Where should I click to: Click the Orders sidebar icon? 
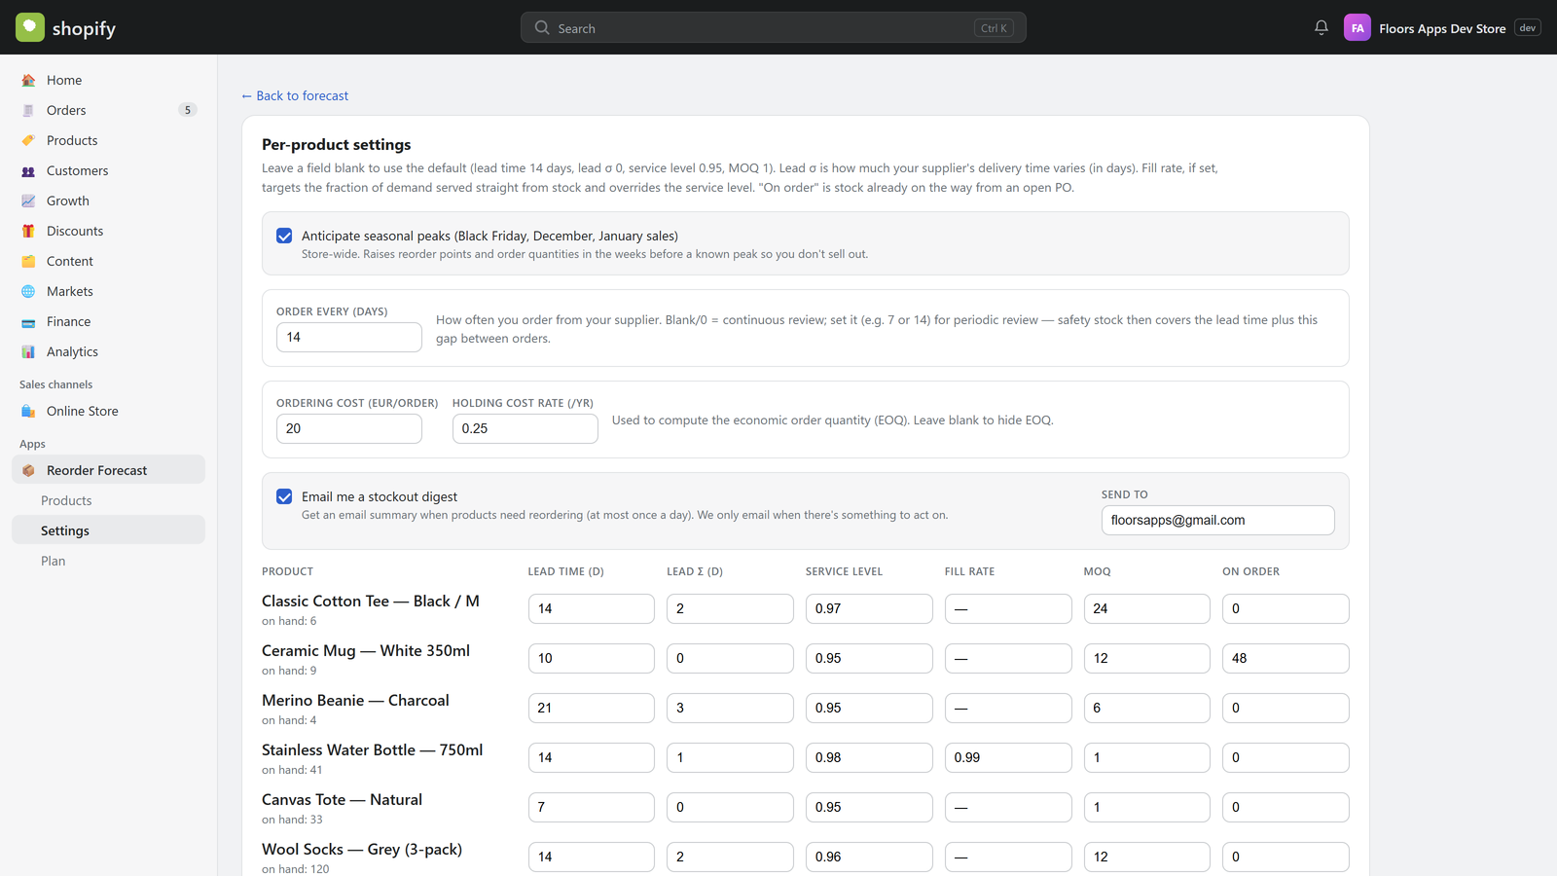coord(28,110)
